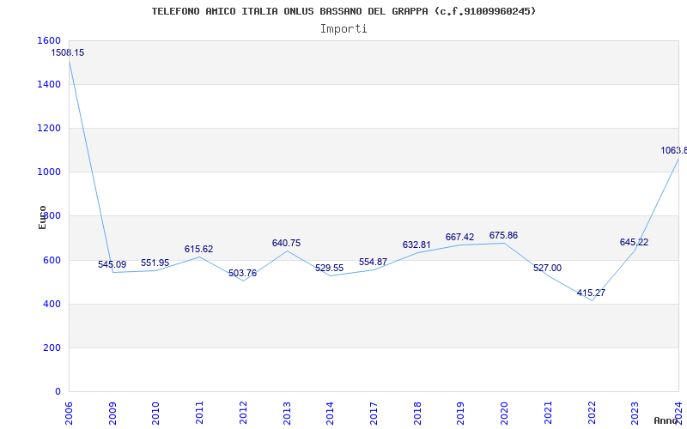Click the 415.27 lowest data label
Image resolution: width=687 pixels, height=429 pixels.
[591, 293]
